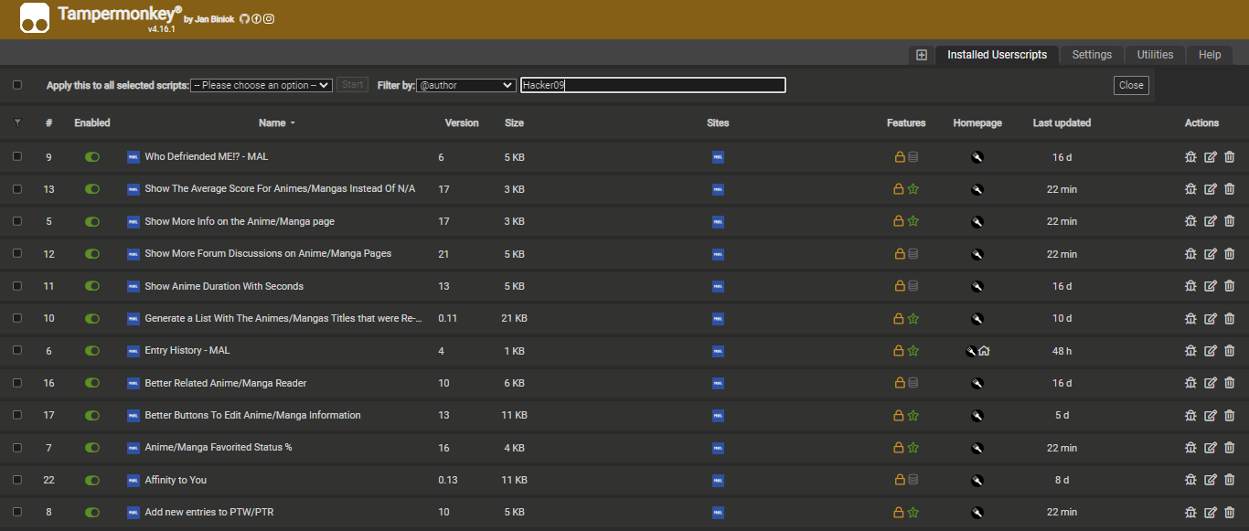The image size is (1249, 531).
Task: Open the Instagram icon in the Tampermonkey header
Action: click(x=269, y=18)
